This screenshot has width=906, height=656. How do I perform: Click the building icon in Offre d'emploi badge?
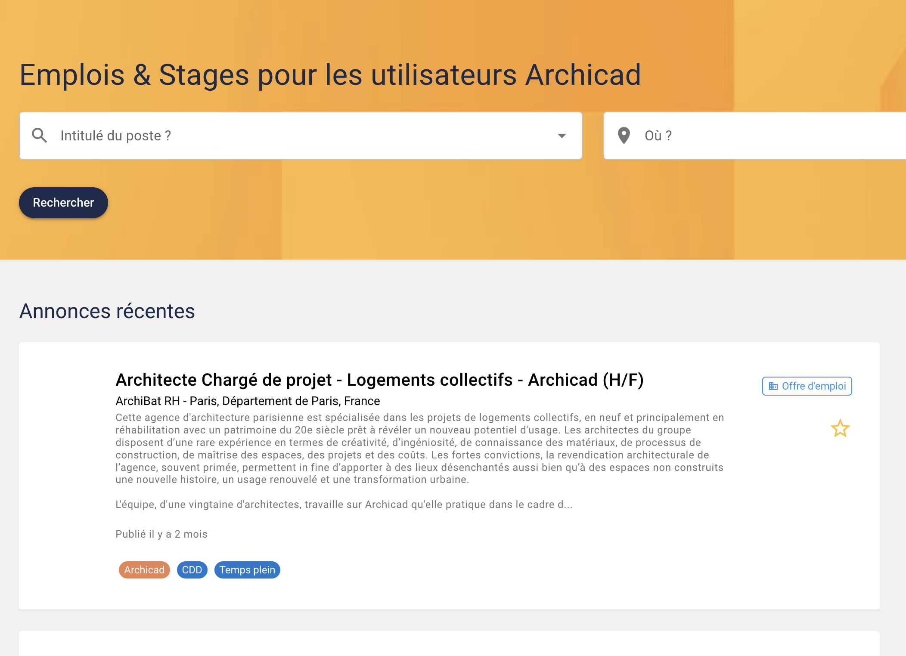pos(773,386)
